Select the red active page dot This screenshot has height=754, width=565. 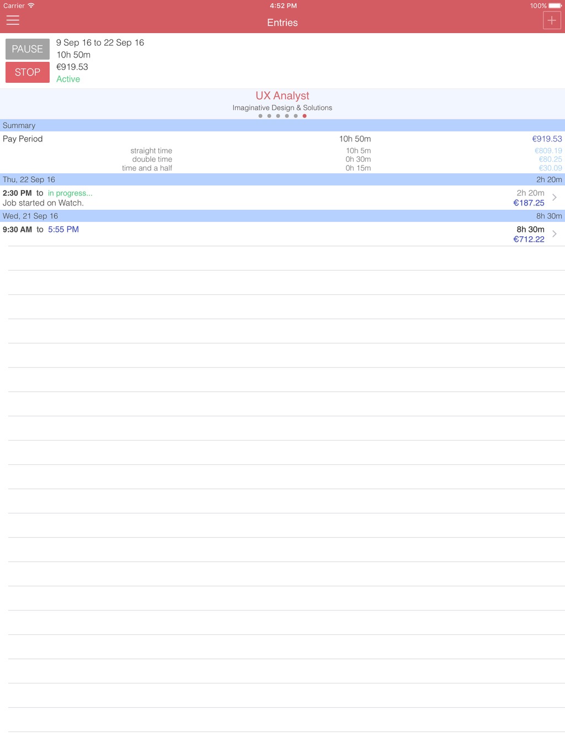coord(305,116)
